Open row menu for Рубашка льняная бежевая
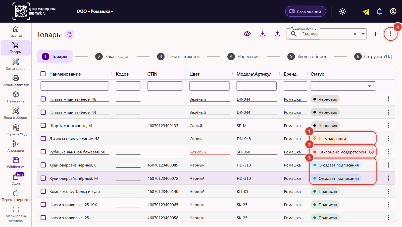This screenshot has height=227, width=402. (x=388, y=152)
